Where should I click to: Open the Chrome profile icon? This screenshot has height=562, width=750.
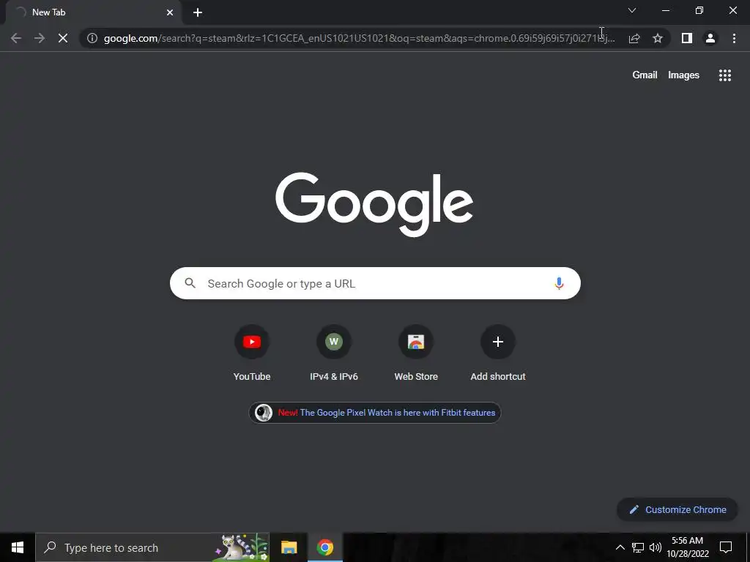710,38
